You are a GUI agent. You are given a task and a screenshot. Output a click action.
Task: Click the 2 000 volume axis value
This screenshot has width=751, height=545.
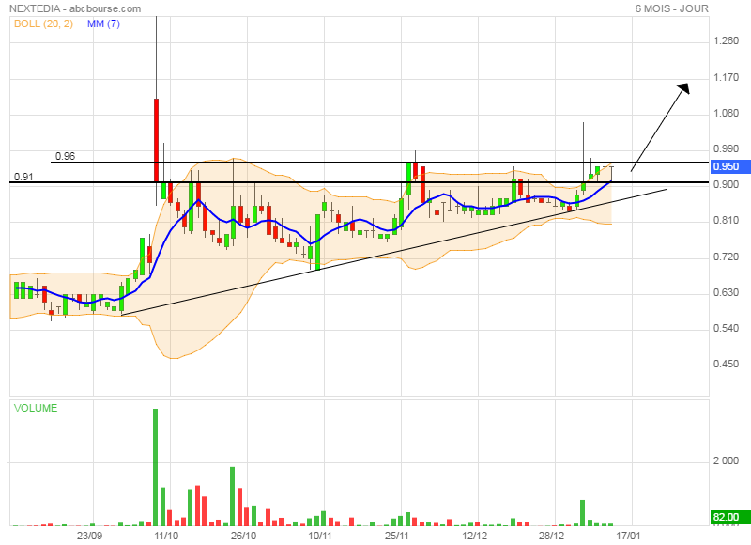tap(726, 460)
